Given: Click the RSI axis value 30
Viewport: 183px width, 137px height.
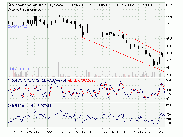Looking at the screenshot, I should (x=169, y=123).
